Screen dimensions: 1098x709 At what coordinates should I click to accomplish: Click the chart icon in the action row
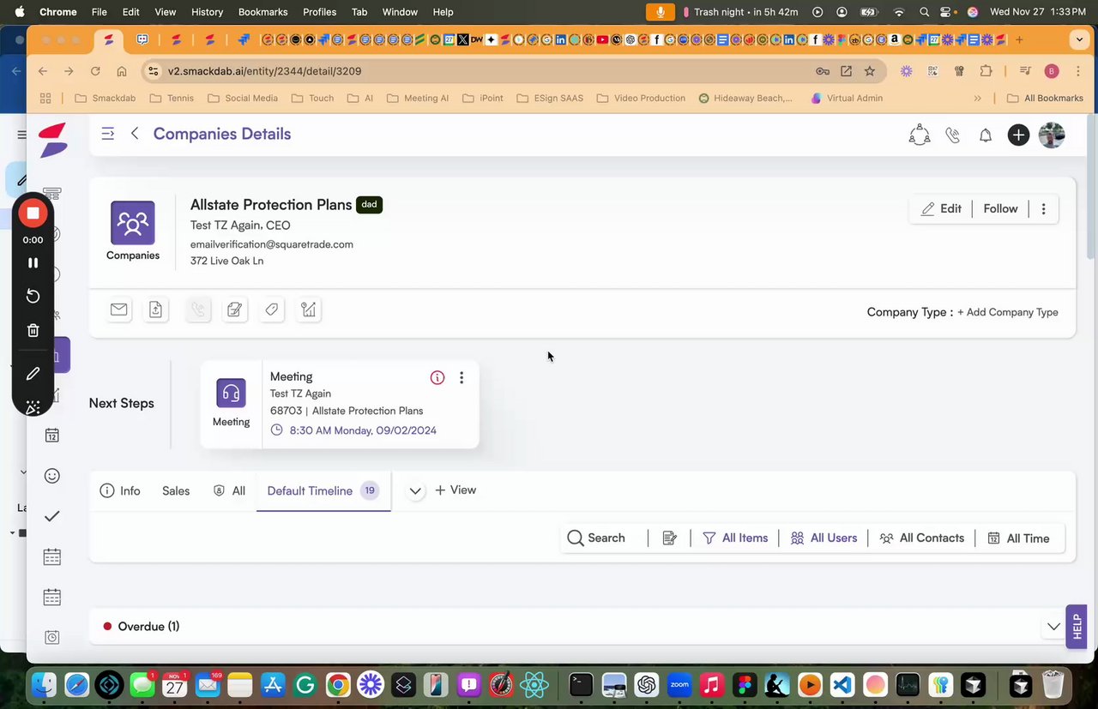pos(309,309)
